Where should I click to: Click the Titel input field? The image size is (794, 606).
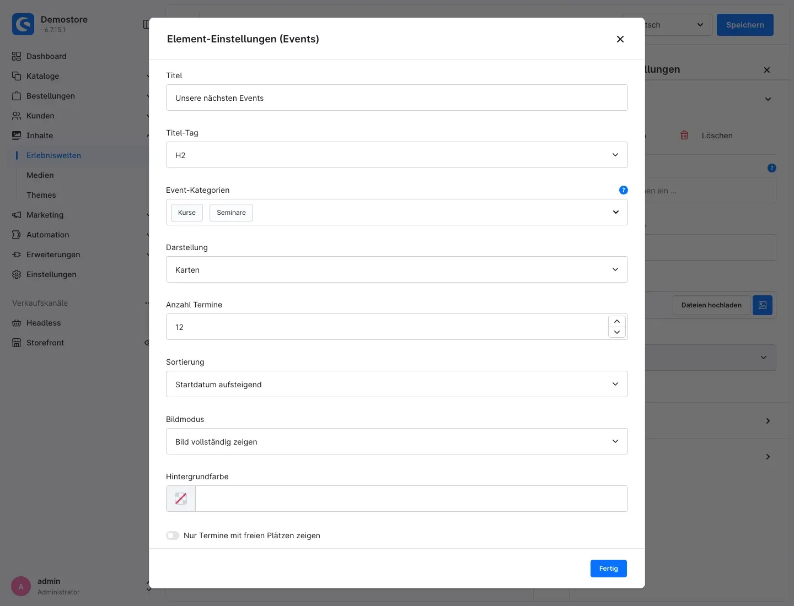click(x=397, y=98)
